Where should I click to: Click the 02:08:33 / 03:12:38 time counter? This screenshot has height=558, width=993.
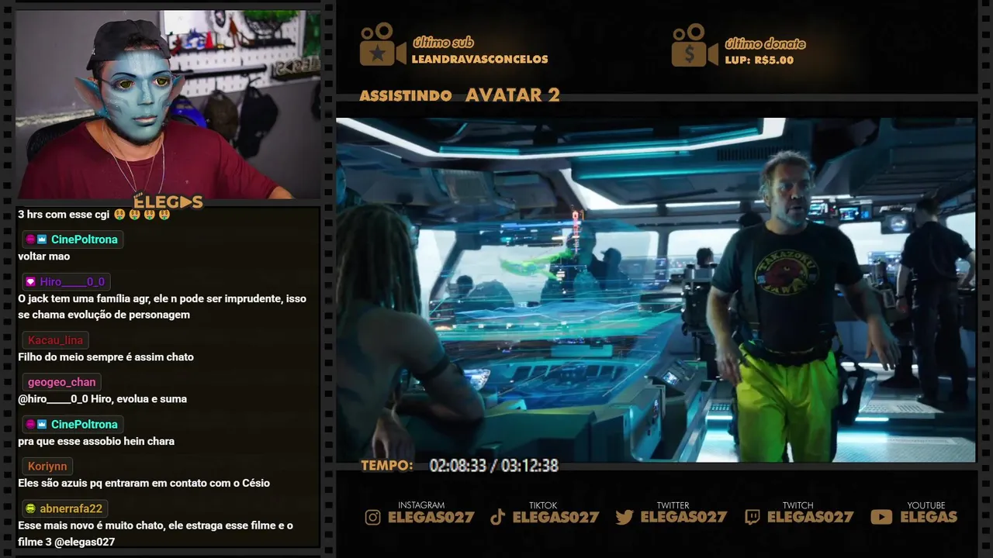[494, 466]
